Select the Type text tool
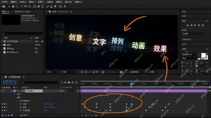Viewport: 211px width, 118px height. pyautogui.click(x=43, y=7)
